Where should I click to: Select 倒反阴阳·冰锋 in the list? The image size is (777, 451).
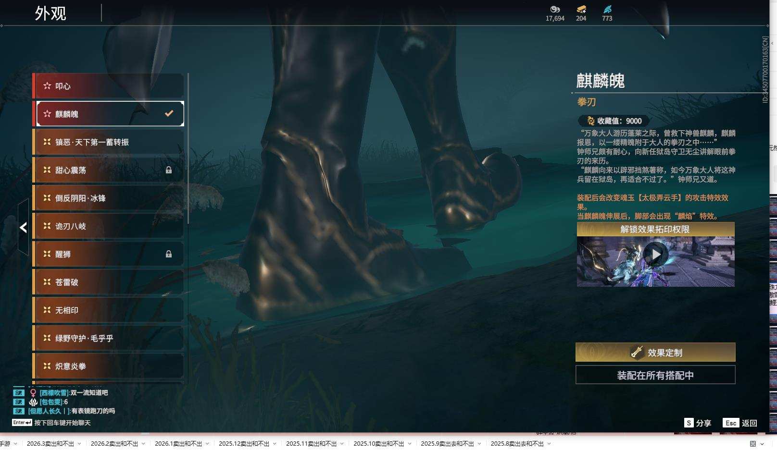(108, 198)
